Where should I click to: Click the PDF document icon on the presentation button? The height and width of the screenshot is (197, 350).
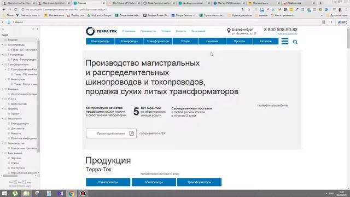[x=131, y=134]
